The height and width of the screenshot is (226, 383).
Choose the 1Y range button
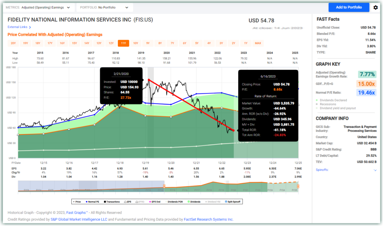pos(246,43)
